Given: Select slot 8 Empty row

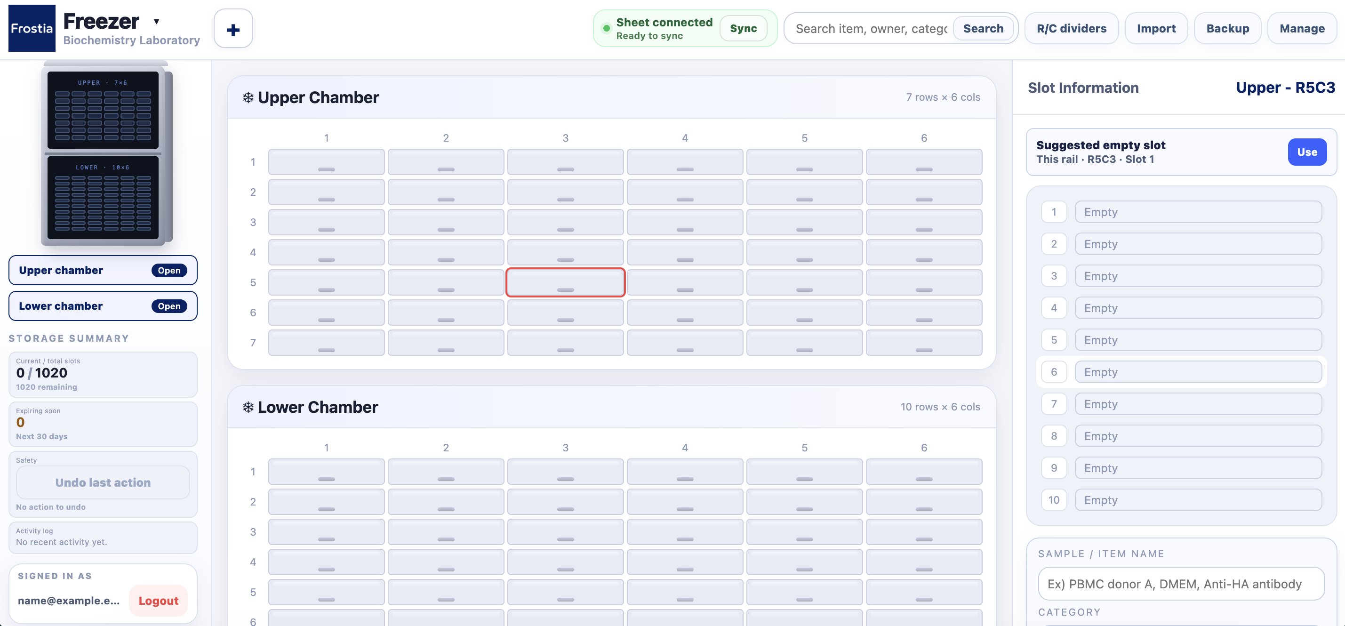Looking at the screenshot, I should (x=1181, y=436).
